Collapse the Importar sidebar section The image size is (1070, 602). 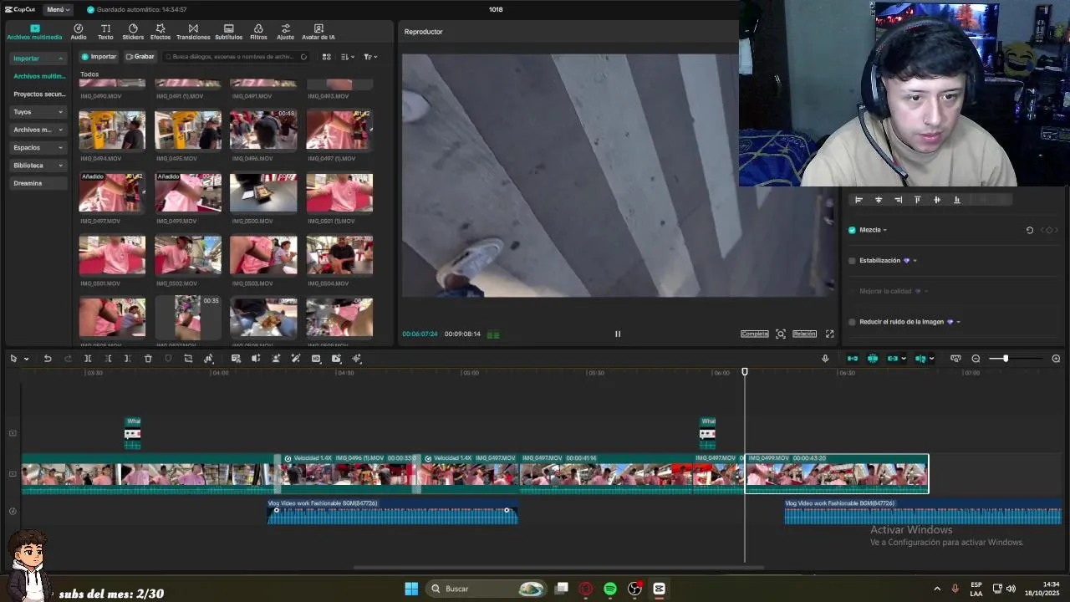click(60, 59)
